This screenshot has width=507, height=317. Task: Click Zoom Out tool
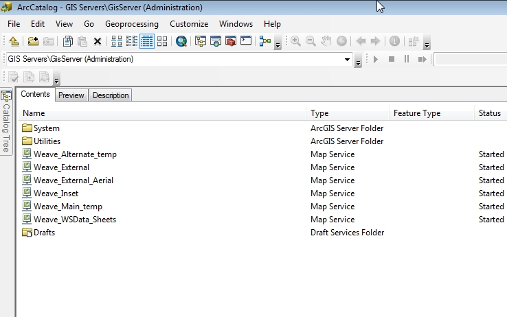click(x=311, y=41)
